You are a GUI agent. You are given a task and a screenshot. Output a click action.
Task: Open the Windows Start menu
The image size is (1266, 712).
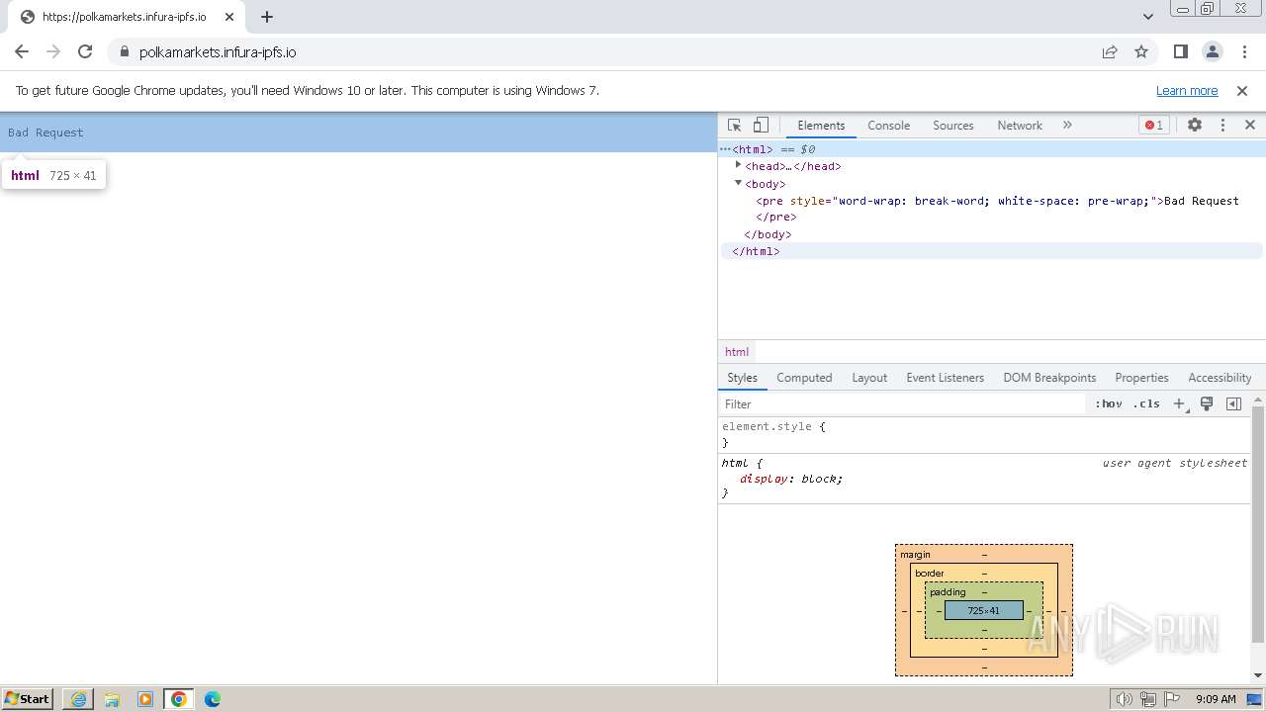coord(28,698)
